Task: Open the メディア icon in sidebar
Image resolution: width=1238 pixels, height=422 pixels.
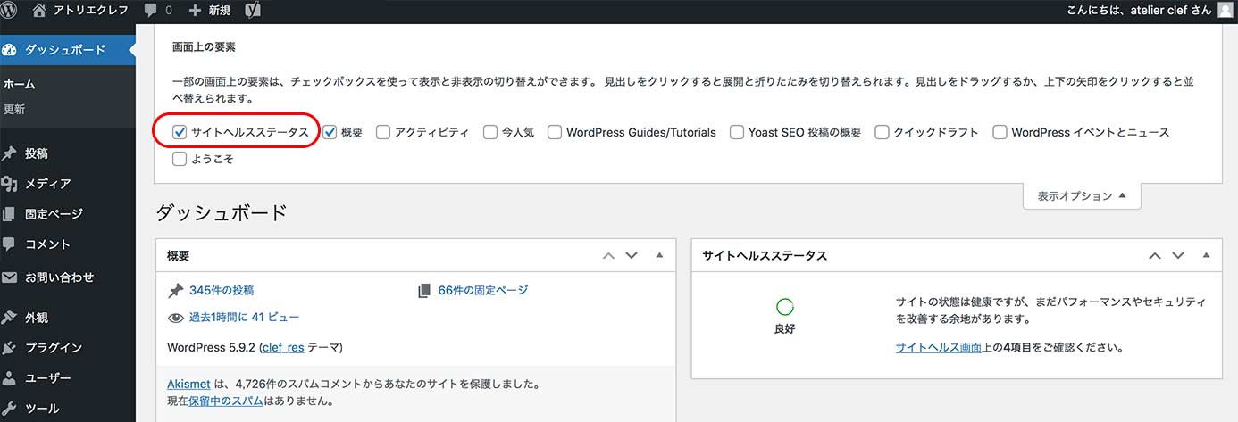Action: click(x=10, y=184)
